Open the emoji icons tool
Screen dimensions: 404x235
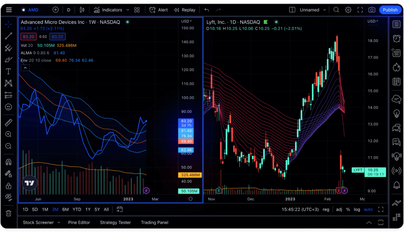coord(8,107)
